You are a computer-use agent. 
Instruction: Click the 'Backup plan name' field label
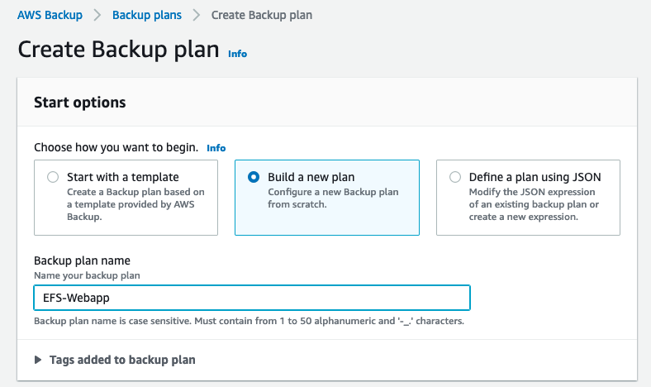click(82, 261)
